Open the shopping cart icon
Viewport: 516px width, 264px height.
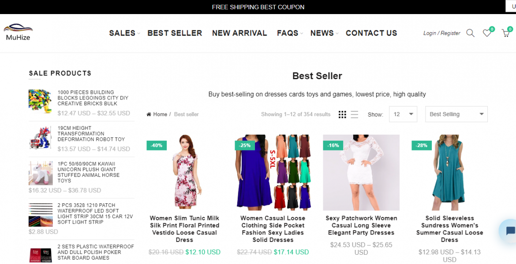click(x=505, y=33)
